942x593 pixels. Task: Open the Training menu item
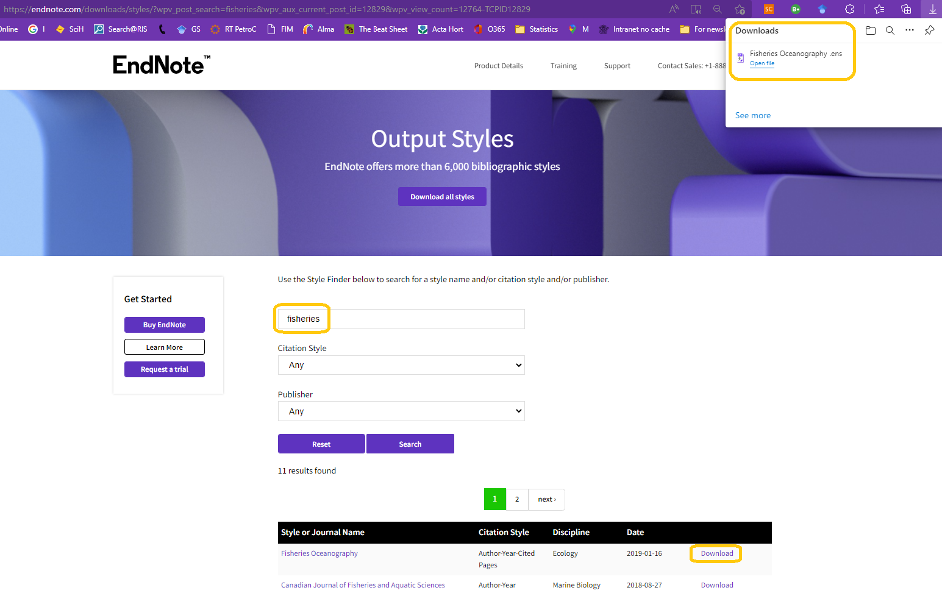(x=563, y=66)
